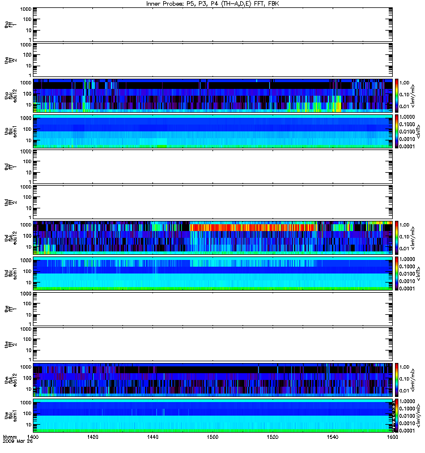Viewport: 425px width, 453px height.
Task: Click the "1.00" value on tha edc12 color bar
Action: tap(405, 83)
